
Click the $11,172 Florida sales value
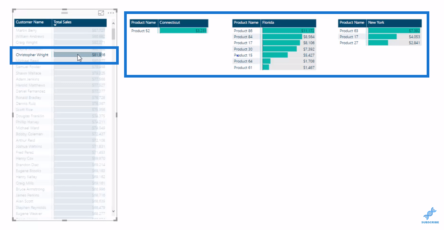point(308,31)
